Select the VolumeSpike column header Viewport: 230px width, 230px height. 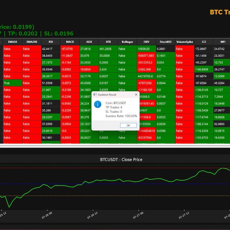(x=185, y=42)
